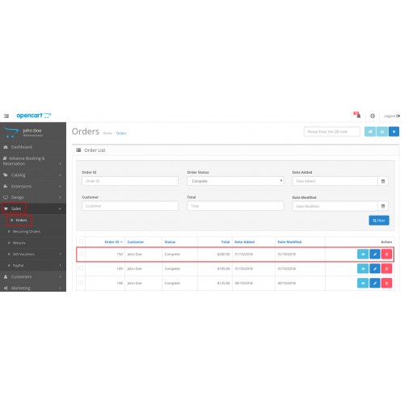Toggle the hamburger menu icon beside opencart logo
This screenshot has height=404, width=404.
tap(6, 116)
